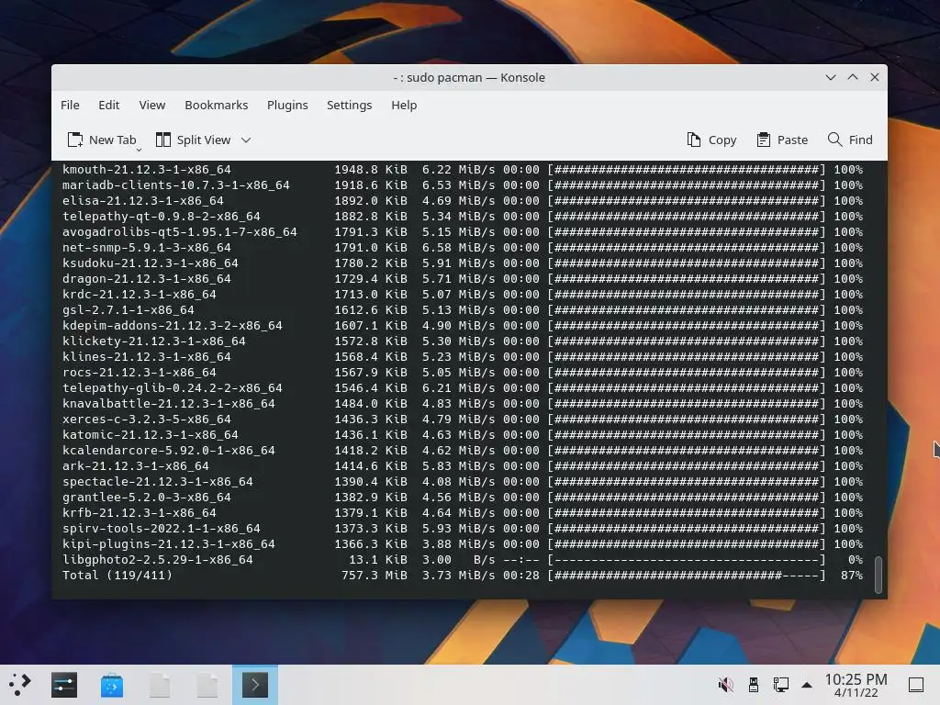This screenshot has height=705, width=940.
Task: Click the krfb-21.12.3-1-x86_64 package name
Action: (140, 512)
